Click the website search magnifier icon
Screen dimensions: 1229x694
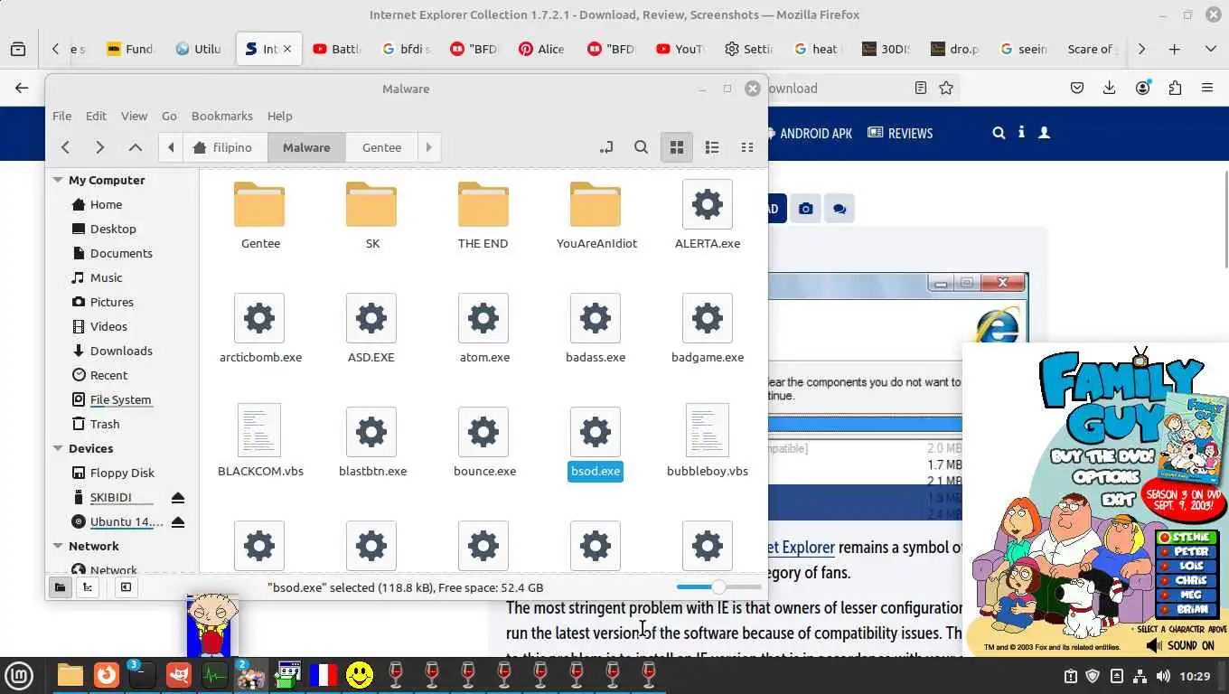[x=999, y=133]
